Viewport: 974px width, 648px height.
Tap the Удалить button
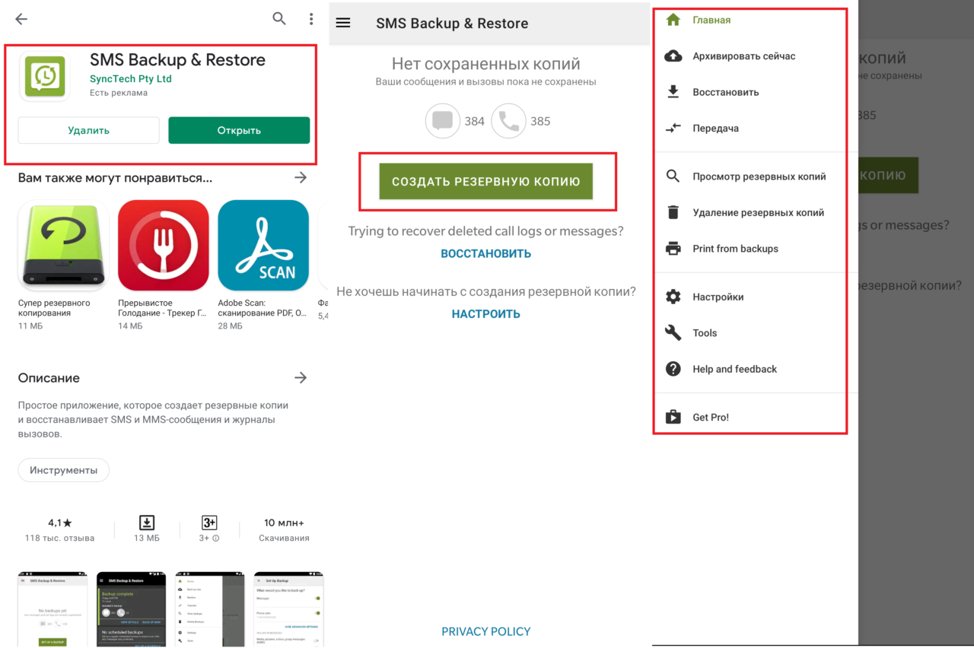(x=88, y=130)
